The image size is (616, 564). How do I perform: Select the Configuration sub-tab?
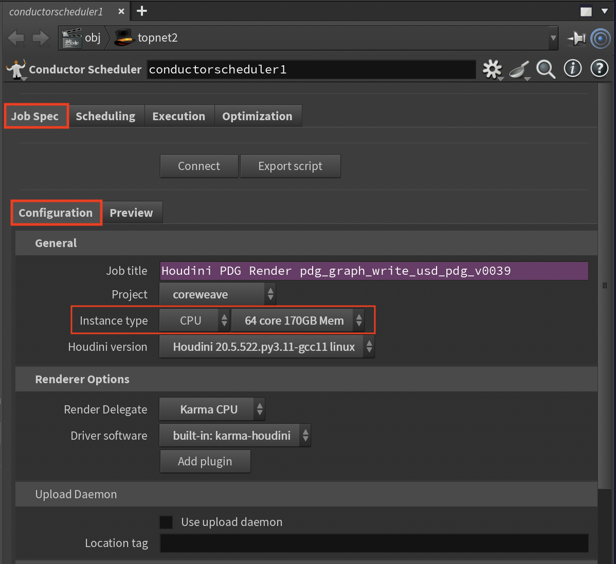pyautogui.click(x=56, y=213)
